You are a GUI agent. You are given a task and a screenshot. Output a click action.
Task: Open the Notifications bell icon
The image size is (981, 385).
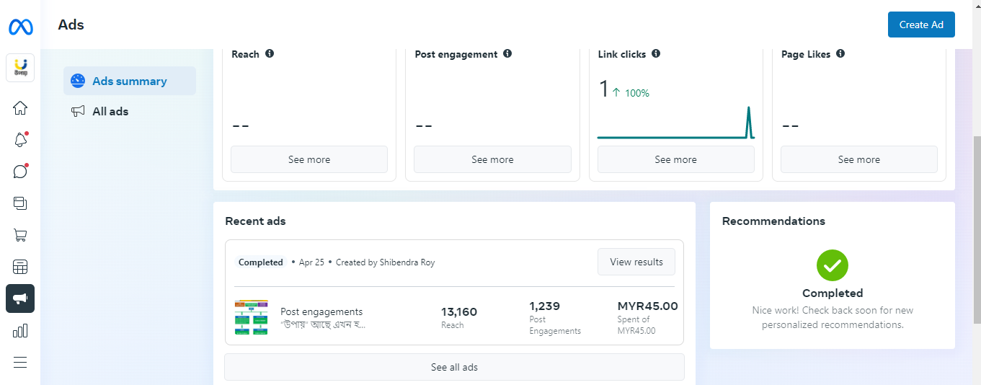point(20,140)
